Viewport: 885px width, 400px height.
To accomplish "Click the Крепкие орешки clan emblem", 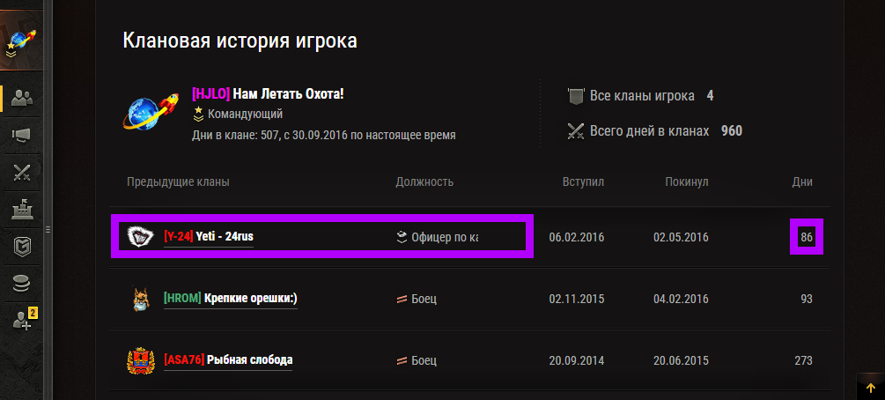I will [140, 300].
